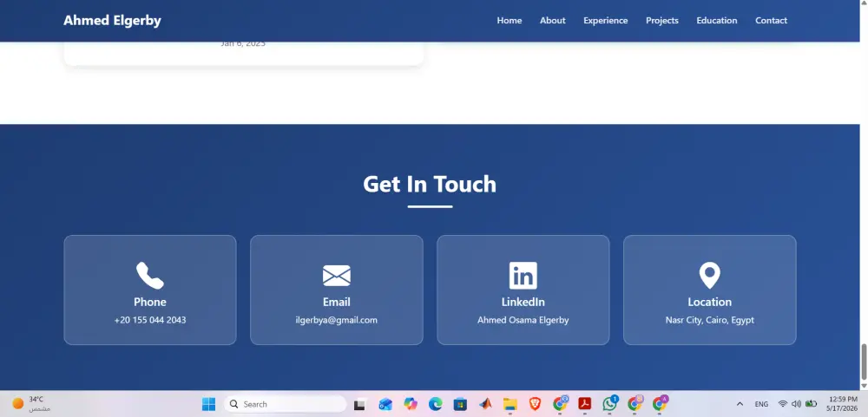The height and width of the screenshot is (417, 868).
Task: Open File Explorer from the taskbar
Action: pyautogui.click(x=510, y=404)
